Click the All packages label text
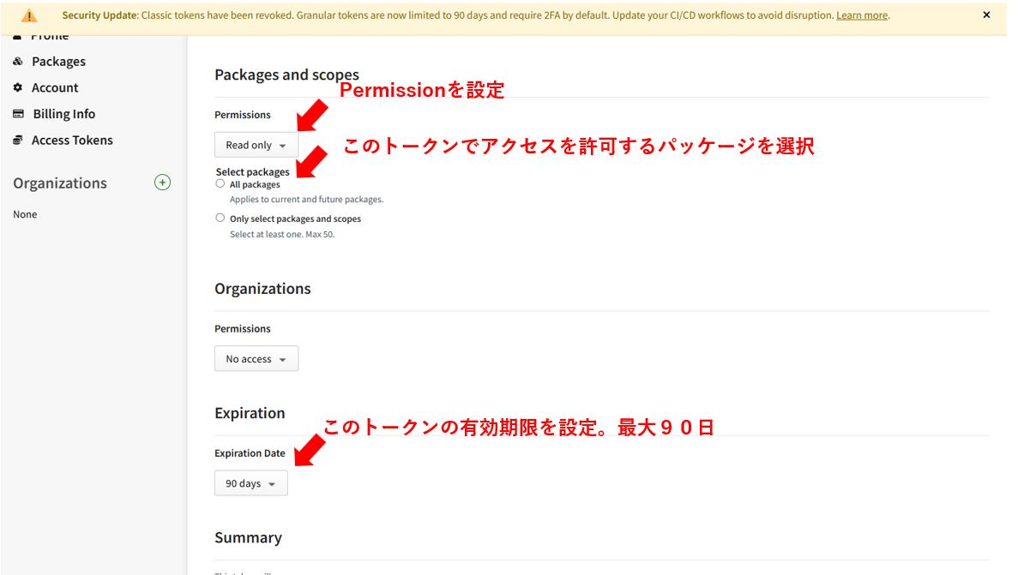This screenshot has height=575, width=1024. 255,184
